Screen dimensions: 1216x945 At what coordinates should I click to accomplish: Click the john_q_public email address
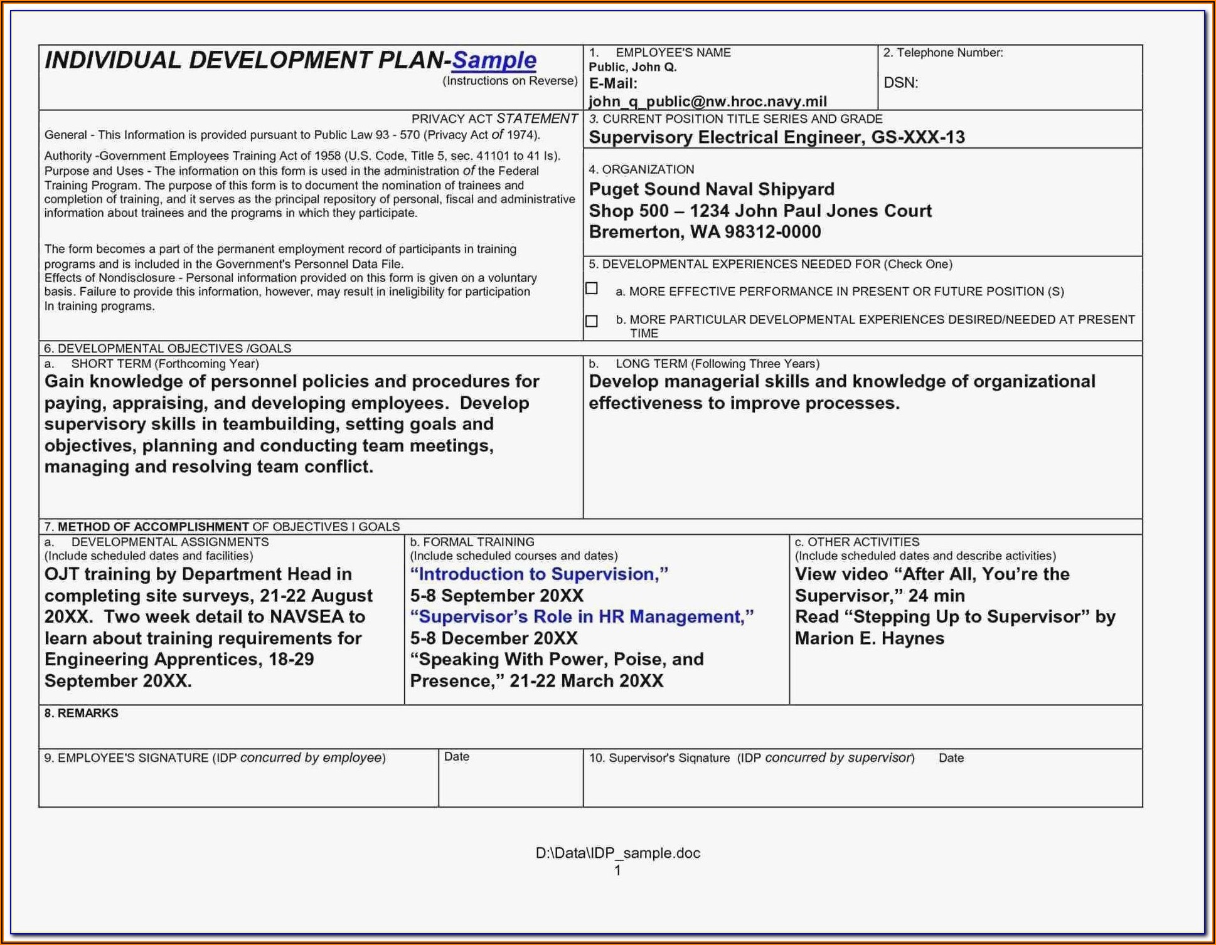[707, 101]
